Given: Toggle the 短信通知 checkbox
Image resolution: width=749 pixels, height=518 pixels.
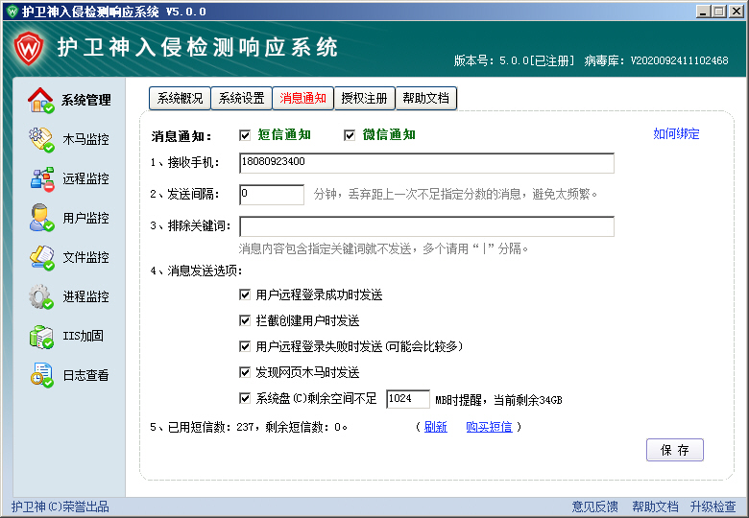Looking at the screenshot, I should point(244,135).
